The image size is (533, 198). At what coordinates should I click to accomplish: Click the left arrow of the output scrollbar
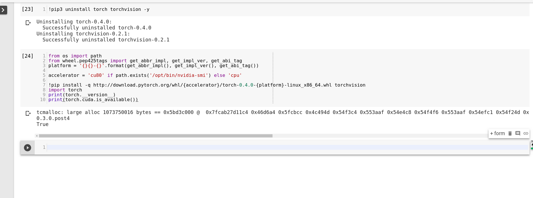click(36, 136)
